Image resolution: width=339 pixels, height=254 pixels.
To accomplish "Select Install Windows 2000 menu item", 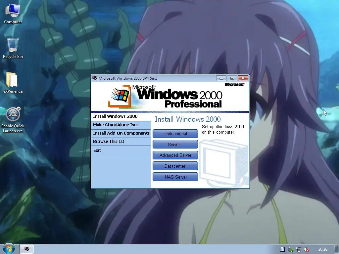I will (x=121, y=117).
